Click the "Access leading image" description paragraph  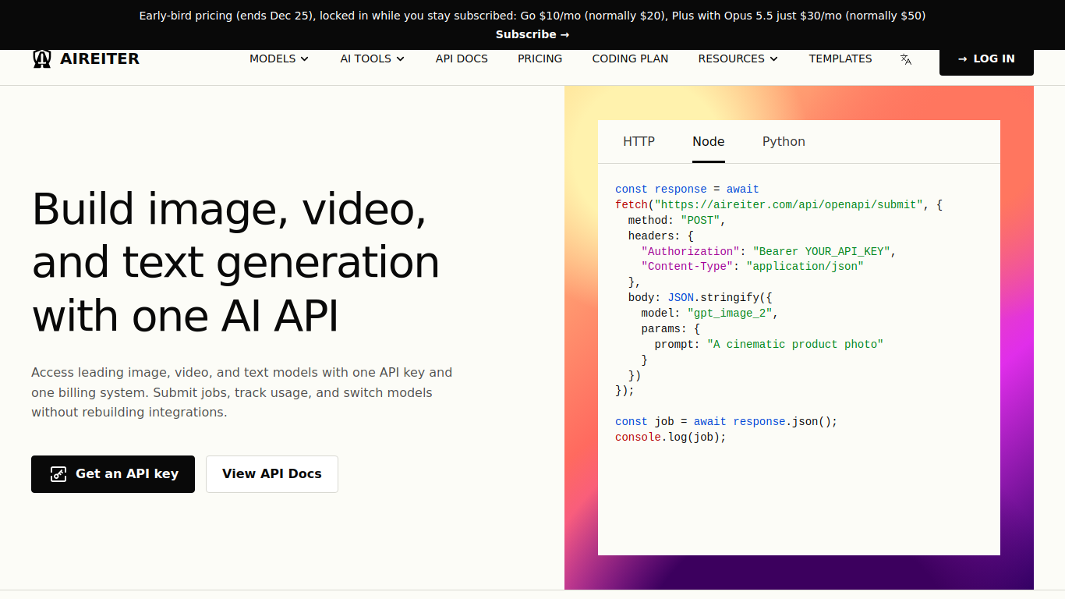coord(242,392)
